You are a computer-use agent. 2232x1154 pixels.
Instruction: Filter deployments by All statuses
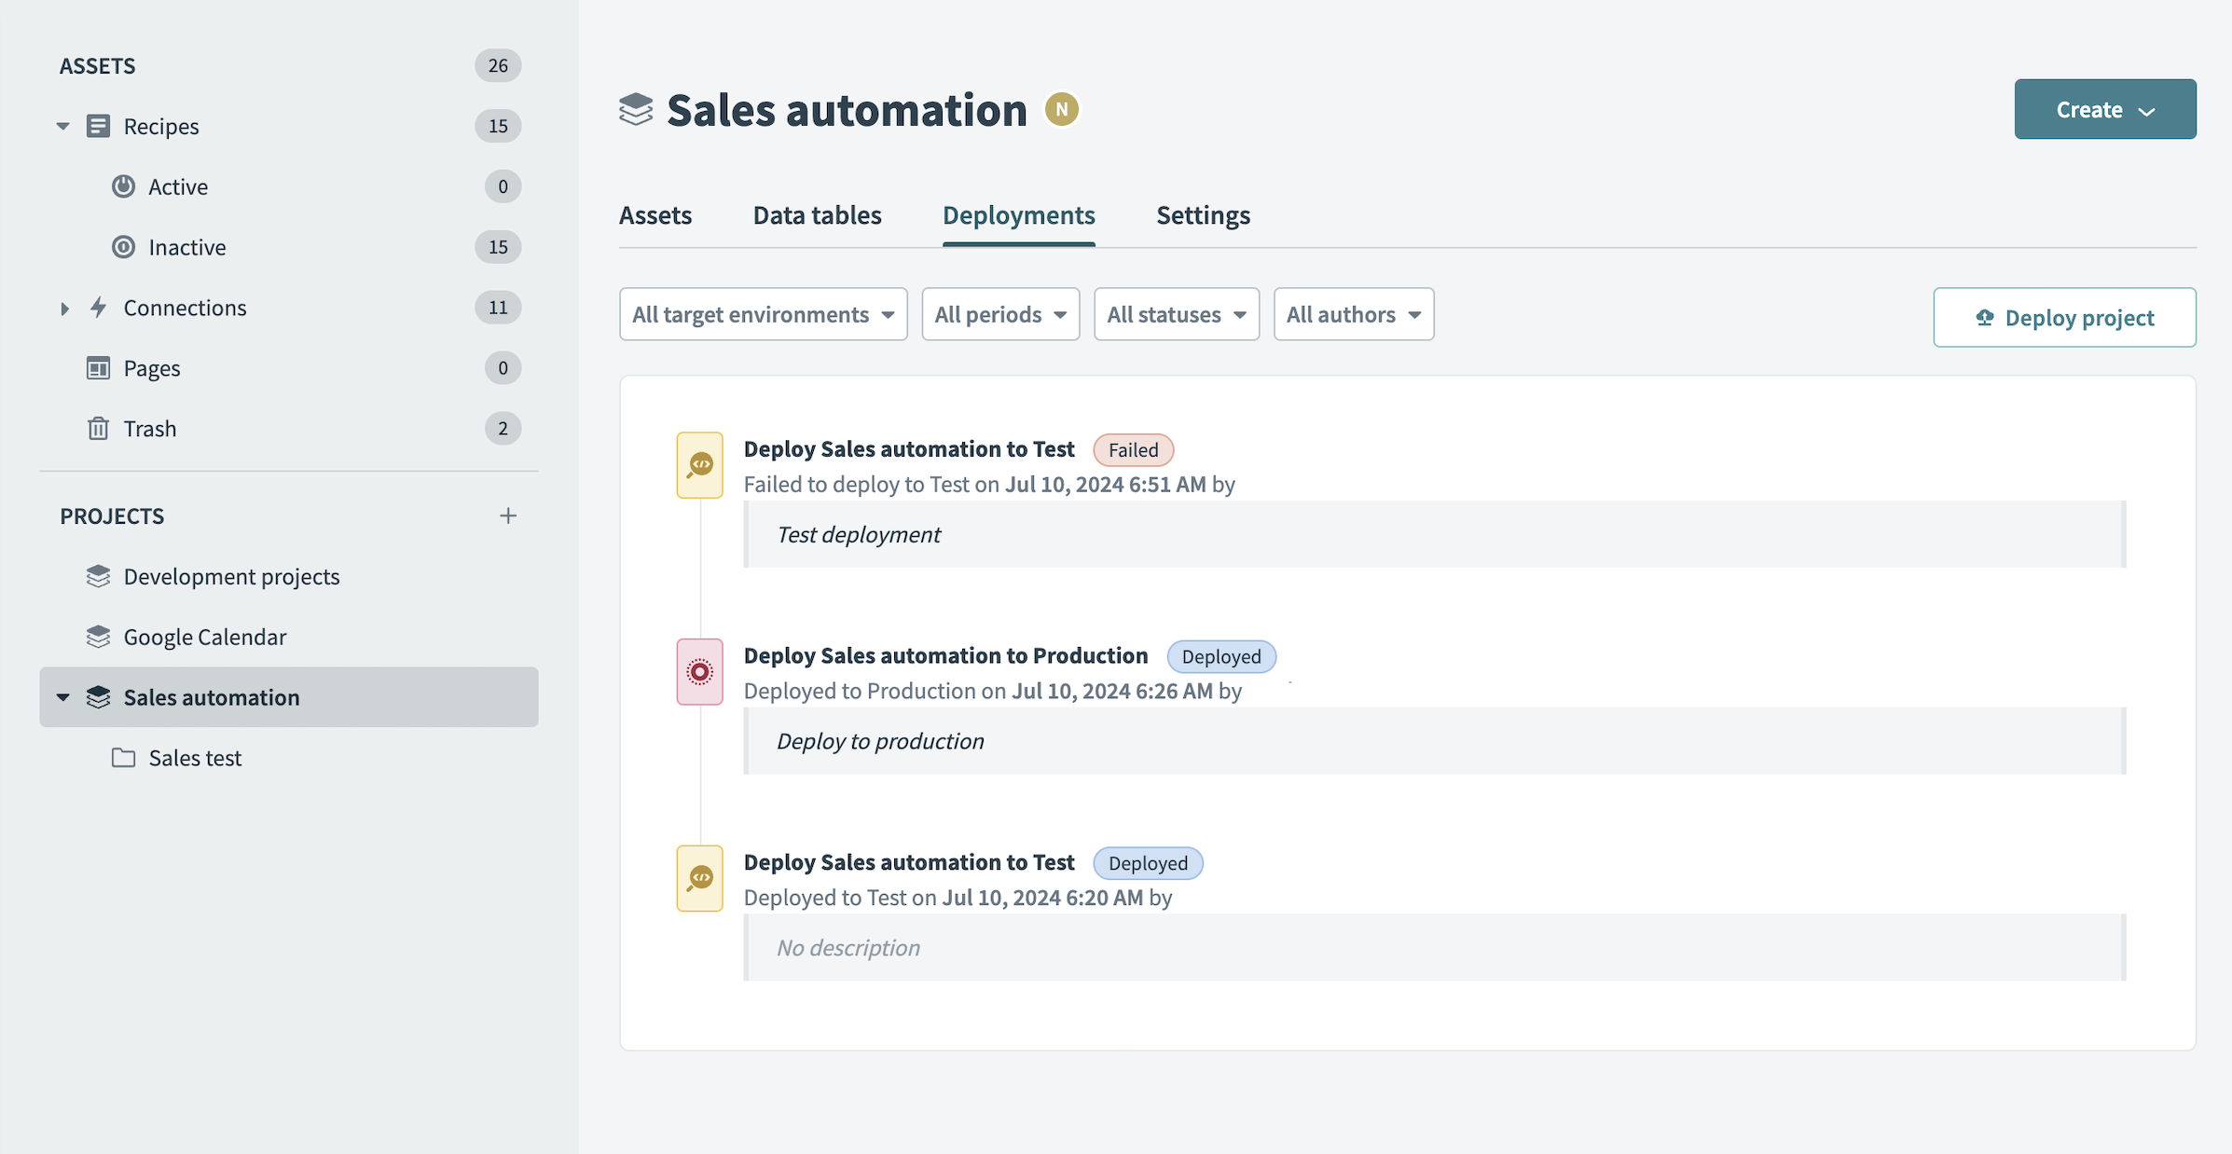[1177, 313]
